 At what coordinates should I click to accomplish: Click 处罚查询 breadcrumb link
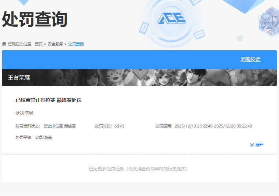76,44
